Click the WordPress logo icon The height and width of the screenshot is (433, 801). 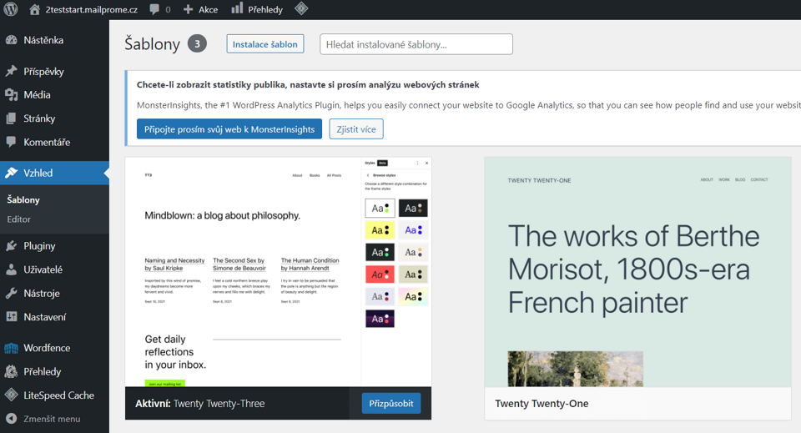click(11, 9)
